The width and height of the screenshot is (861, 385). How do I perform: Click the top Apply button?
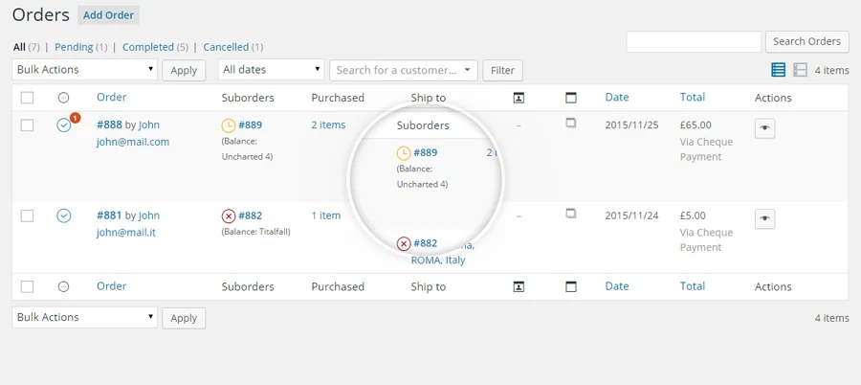tap(184, 71)
